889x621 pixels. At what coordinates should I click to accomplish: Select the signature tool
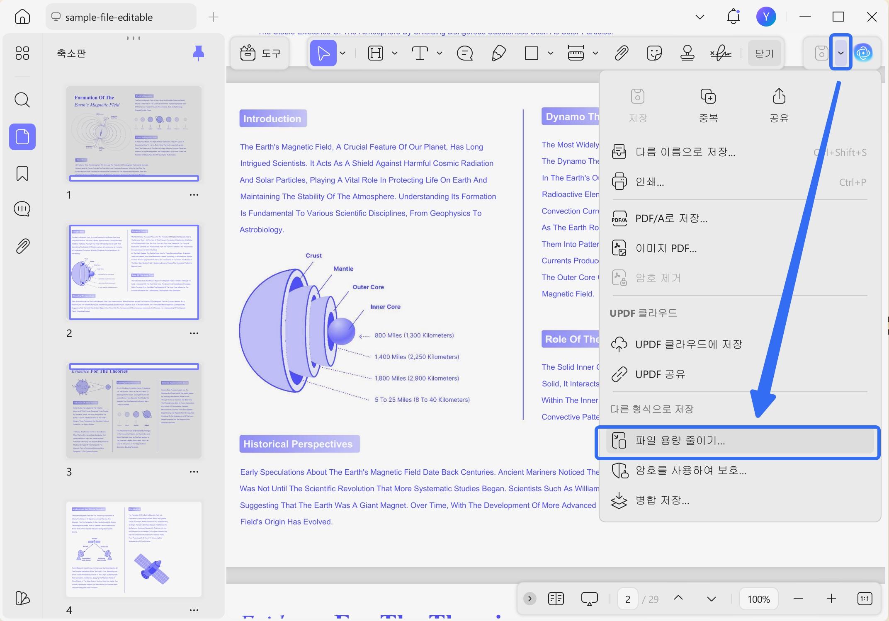point(721,53)
